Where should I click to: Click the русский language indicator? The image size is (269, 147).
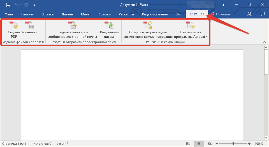pyautogui.click(x=62, y=144)
